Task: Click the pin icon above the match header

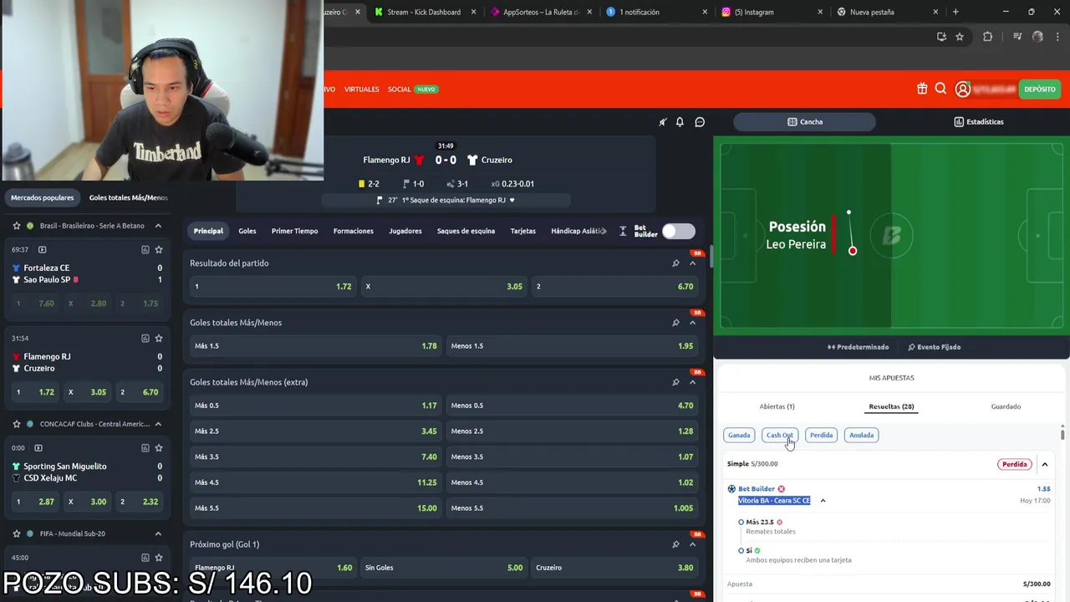Action: tap(663, 122)
